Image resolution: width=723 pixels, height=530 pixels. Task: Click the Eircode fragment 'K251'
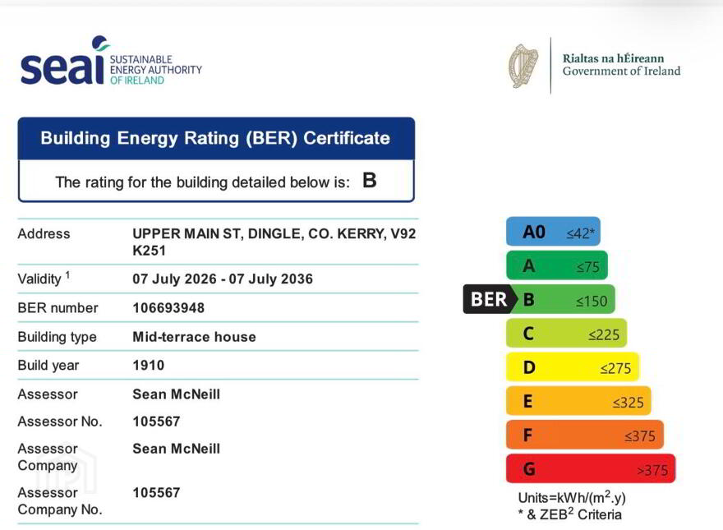(149, 251)
